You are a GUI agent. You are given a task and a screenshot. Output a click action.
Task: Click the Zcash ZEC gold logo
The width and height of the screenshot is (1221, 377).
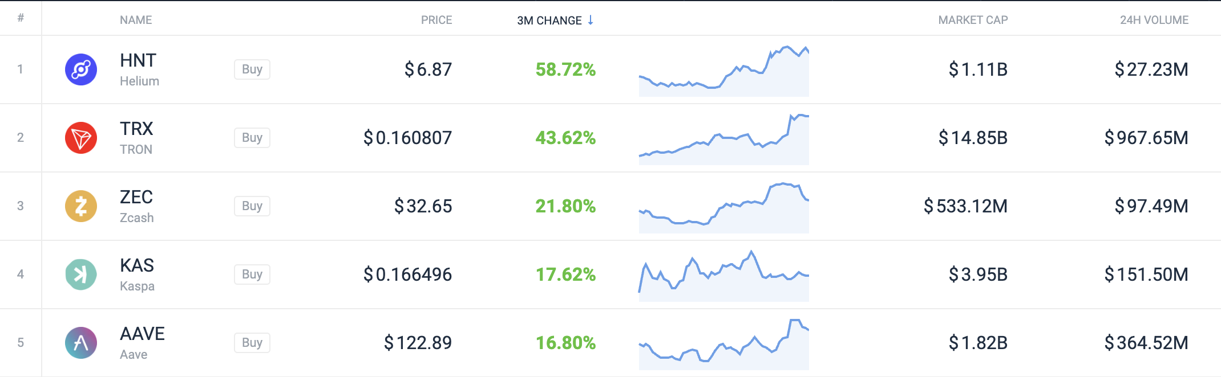(x=80, y=206)
